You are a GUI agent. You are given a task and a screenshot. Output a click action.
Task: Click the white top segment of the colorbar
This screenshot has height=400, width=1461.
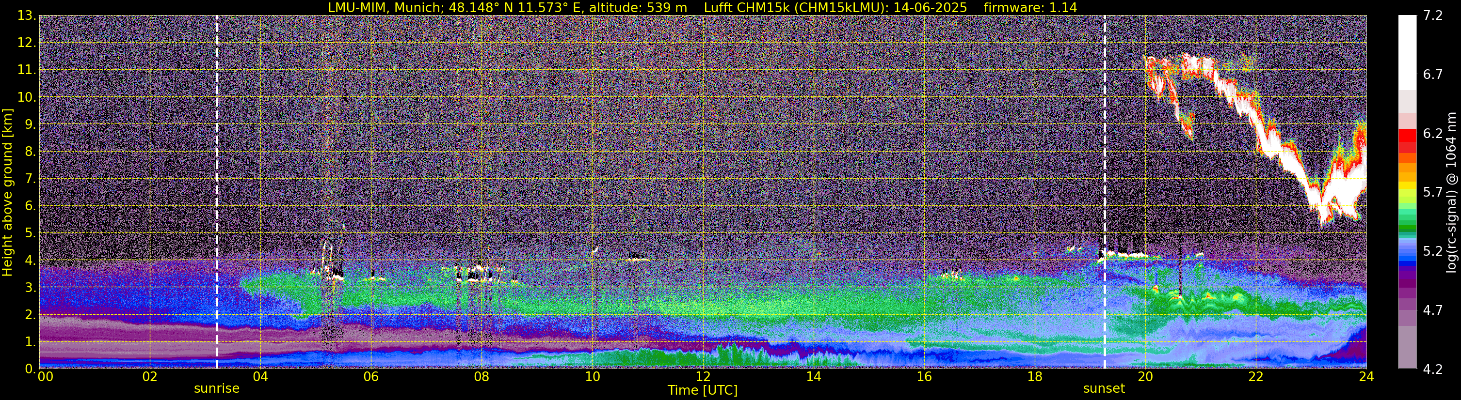click(1408, 53)
